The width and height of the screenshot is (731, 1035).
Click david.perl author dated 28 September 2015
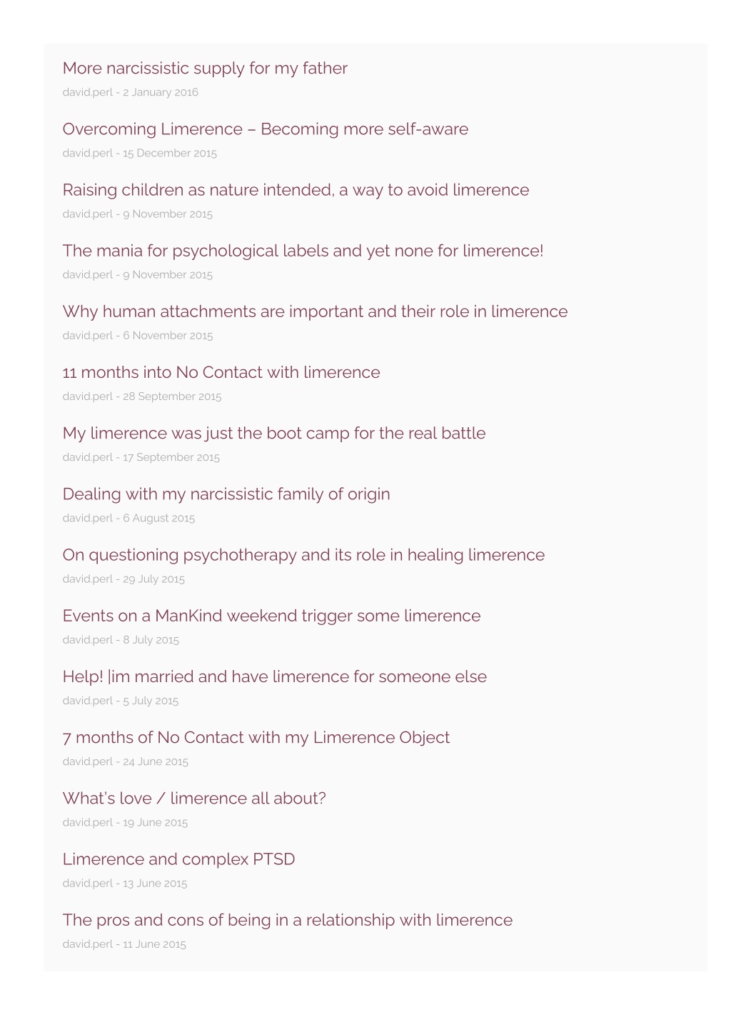coord(88,396)
